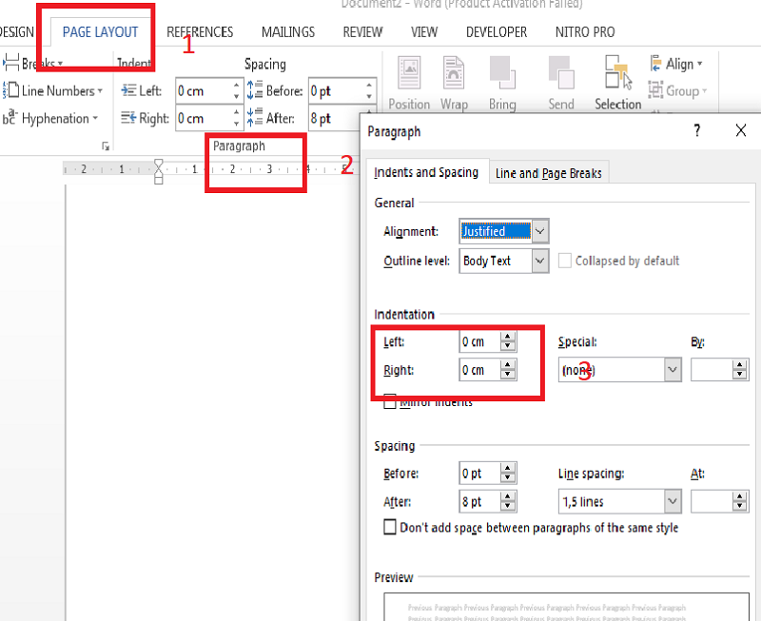This screenshot has width=761, height=621.
Task: Switch to the Review ribbon tab
Action: [363, 32]
